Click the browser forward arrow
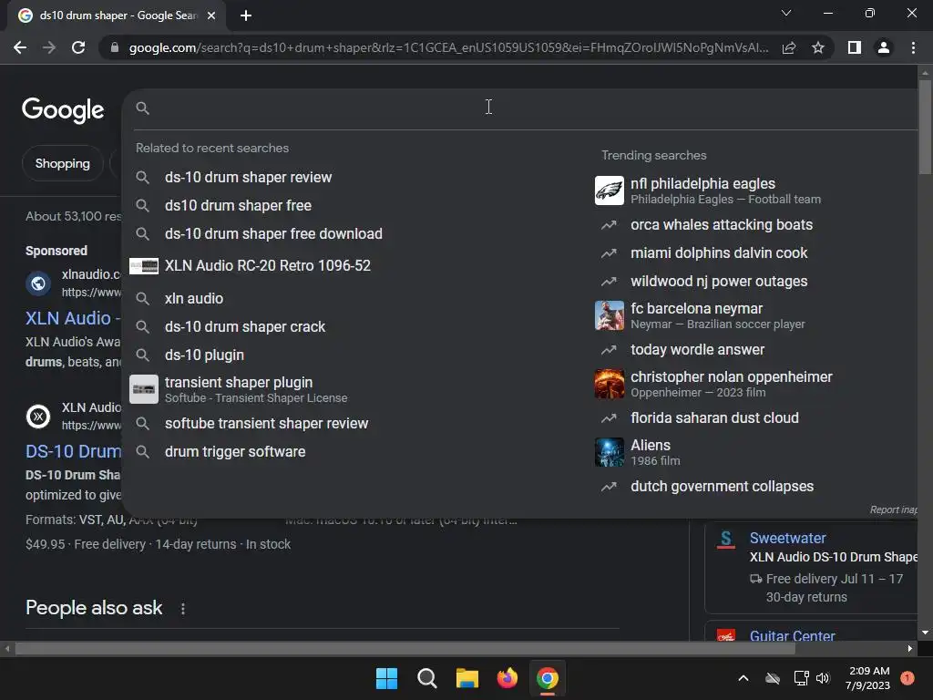This screenshot has width=933, height=700. pyautogui.click(x=49, y=47)
